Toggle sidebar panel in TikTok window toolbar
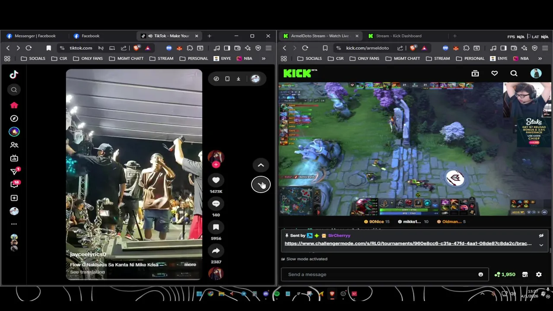This screenshot has width=553, height=311. click(x=227, y=48)
